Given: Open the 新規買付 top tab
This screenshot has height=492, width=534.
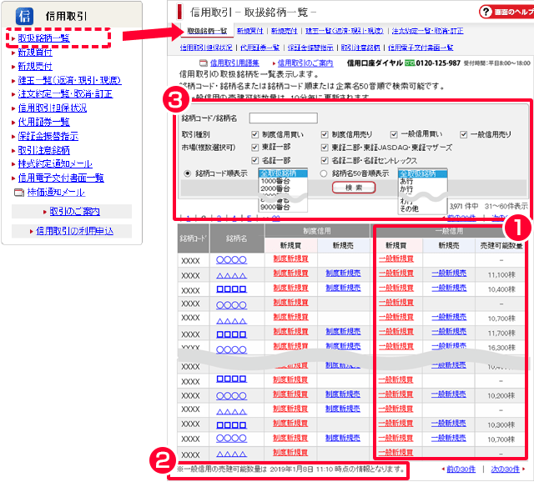Looking at the screenshot, I should pos(250,31).
